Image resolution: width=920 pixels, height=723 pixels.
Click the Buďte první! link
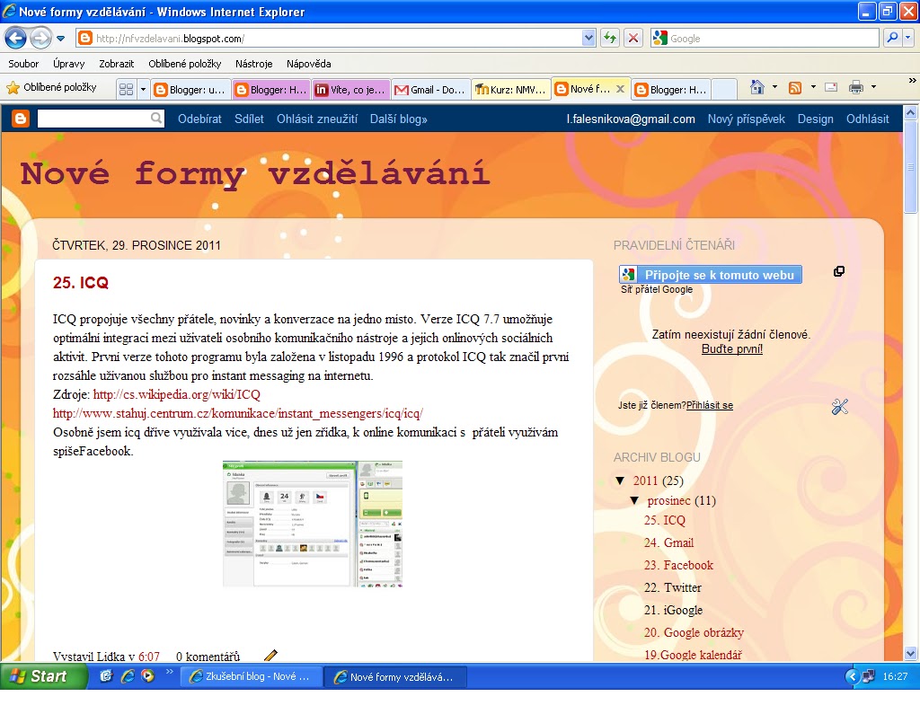point(731,348)
